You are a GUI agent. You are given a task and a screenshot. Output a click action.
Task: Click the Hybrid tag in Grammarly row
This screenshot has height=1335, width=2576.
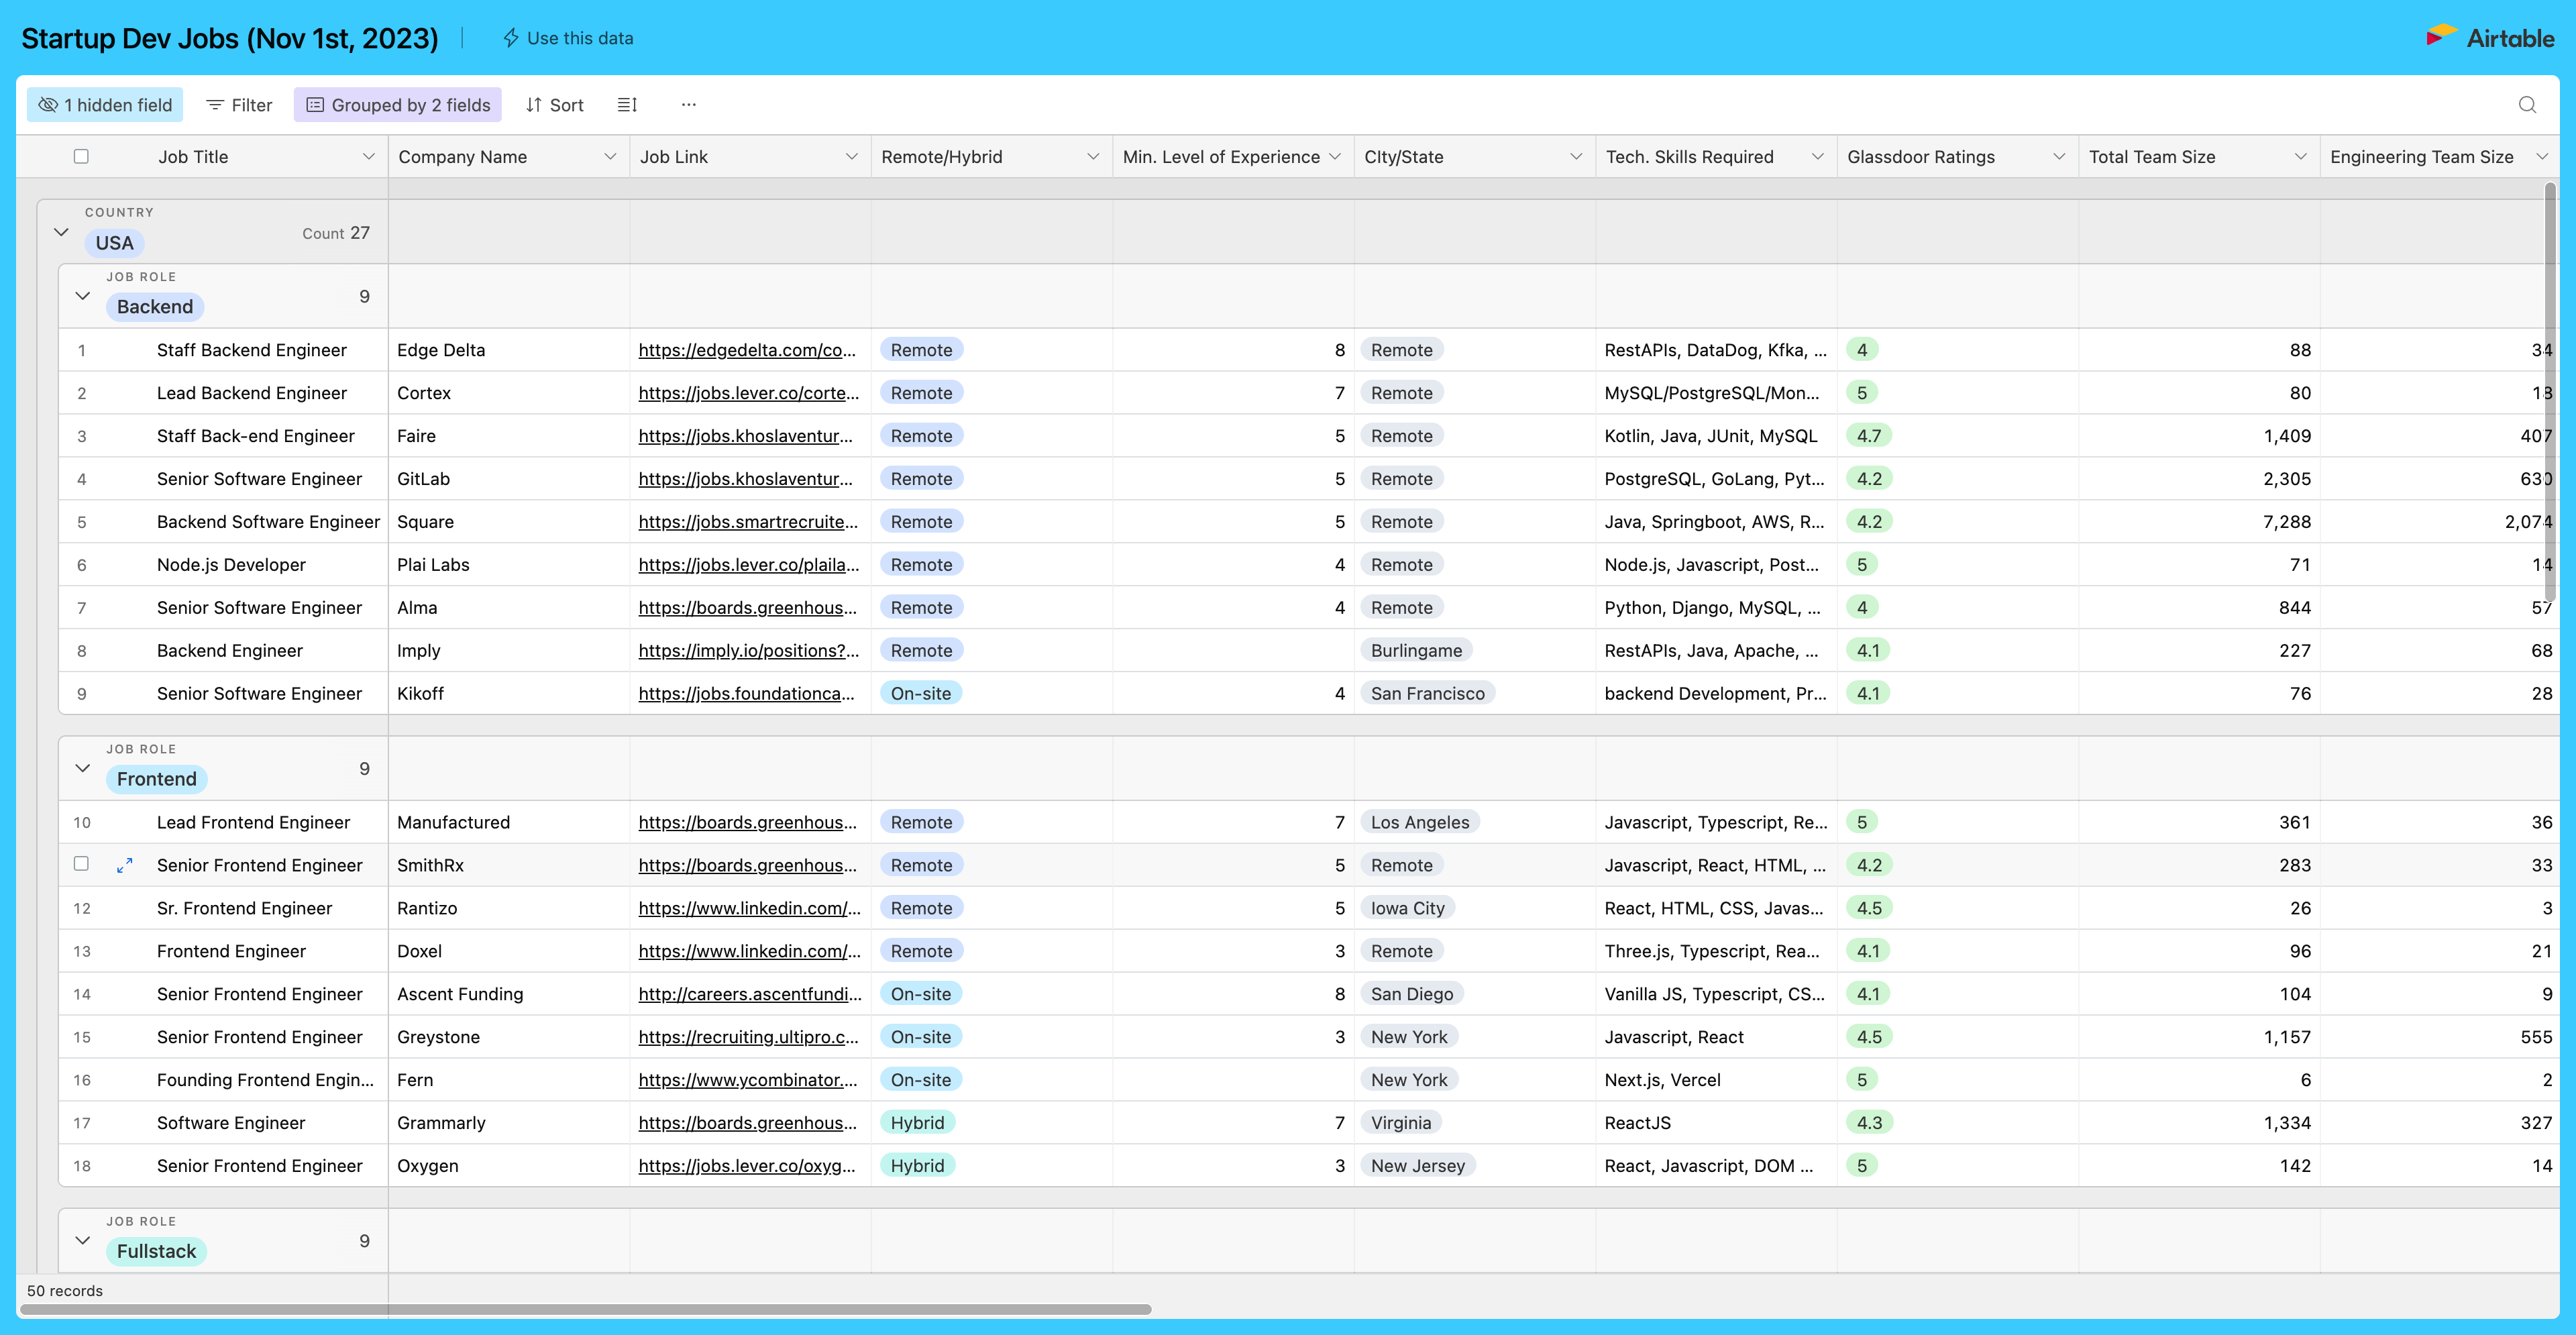(917, 1123)
